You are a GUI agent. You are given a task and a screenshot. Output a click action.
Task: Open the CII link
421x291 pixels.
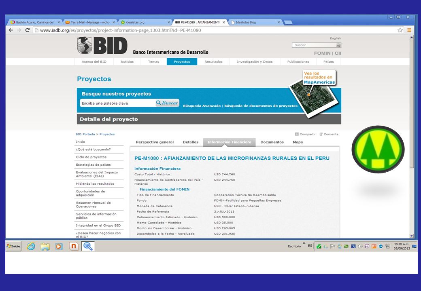338,53
